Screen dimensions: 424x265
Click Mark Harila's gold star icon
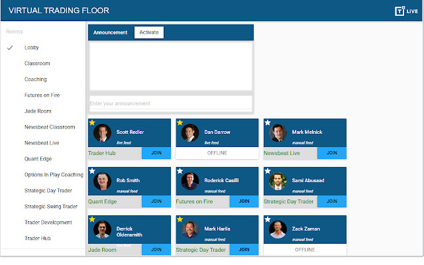tap(180, 219)
